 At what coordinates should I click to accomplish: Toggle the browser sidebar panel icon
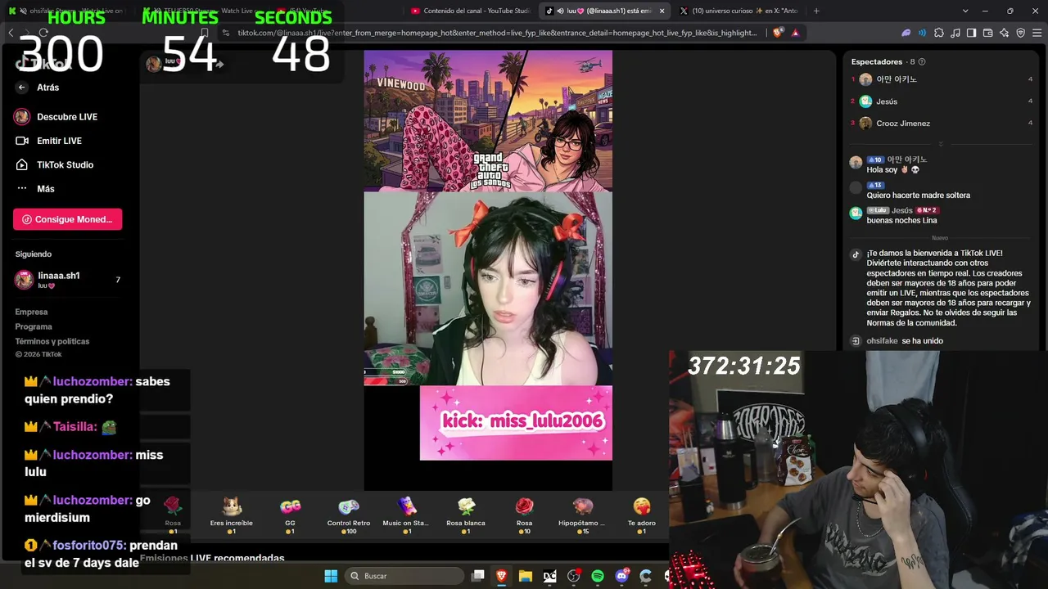pyautogui.click(x=971, y=33)
